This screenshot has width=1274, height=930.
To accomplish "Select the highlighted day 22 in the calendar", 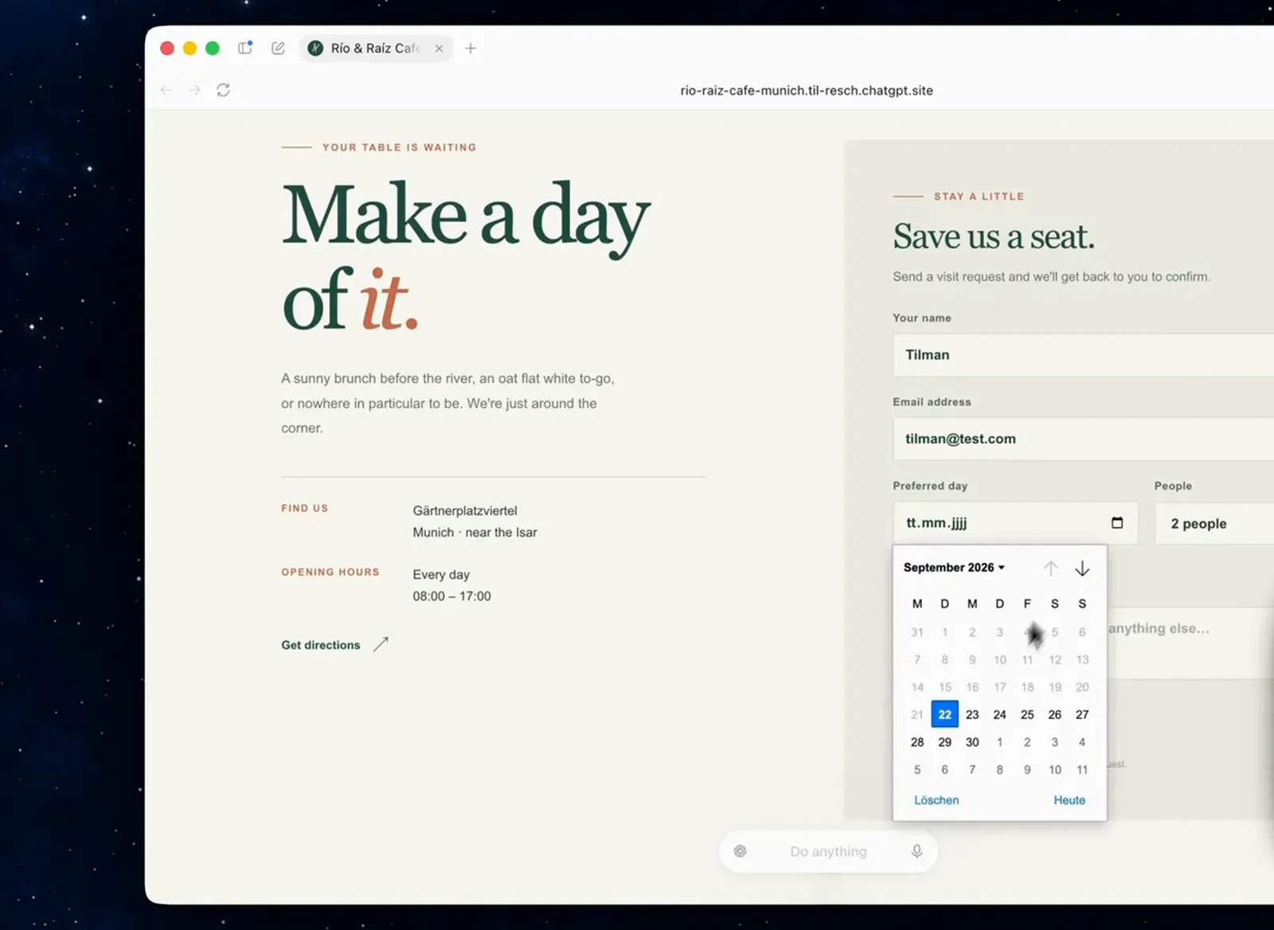I will [944, 714].
